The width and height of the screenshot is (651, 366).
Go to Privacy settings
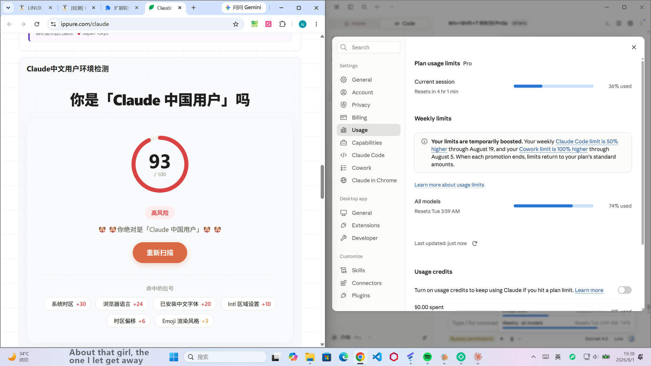pos(369,105)
